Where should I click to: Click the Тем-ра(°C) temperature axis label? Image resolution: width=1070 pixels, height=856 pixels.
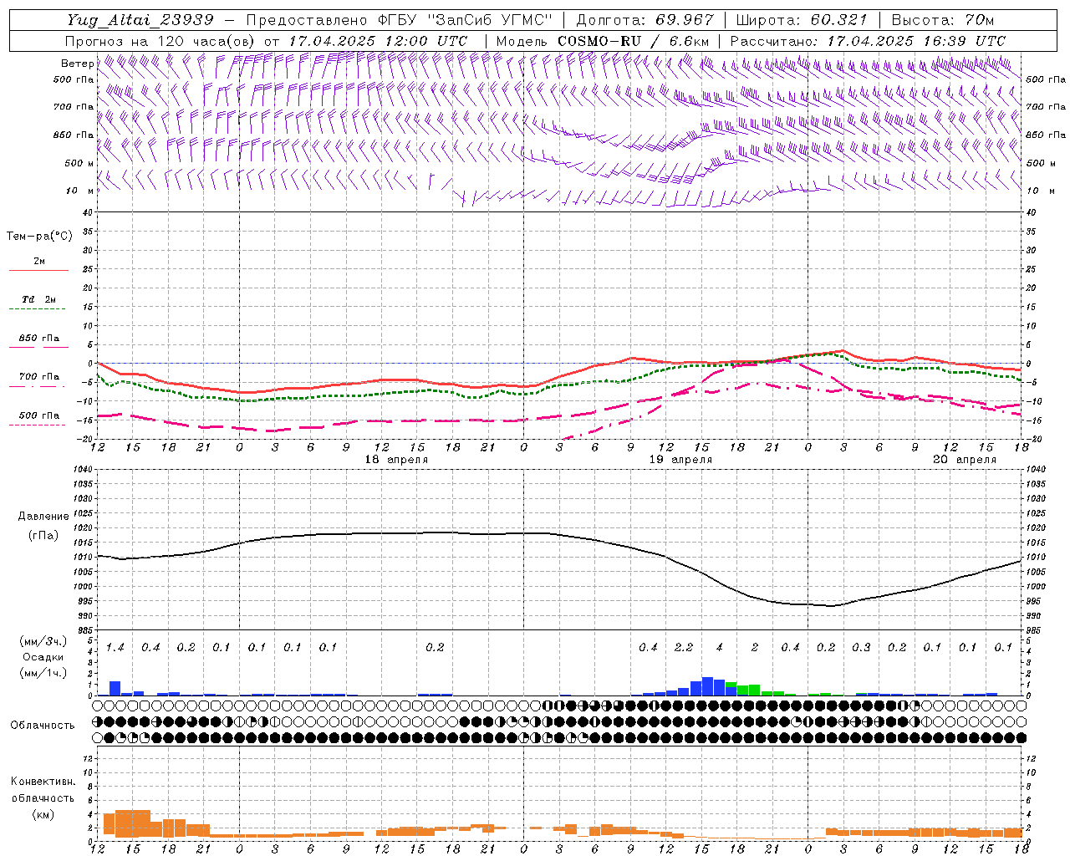point(39,237)
